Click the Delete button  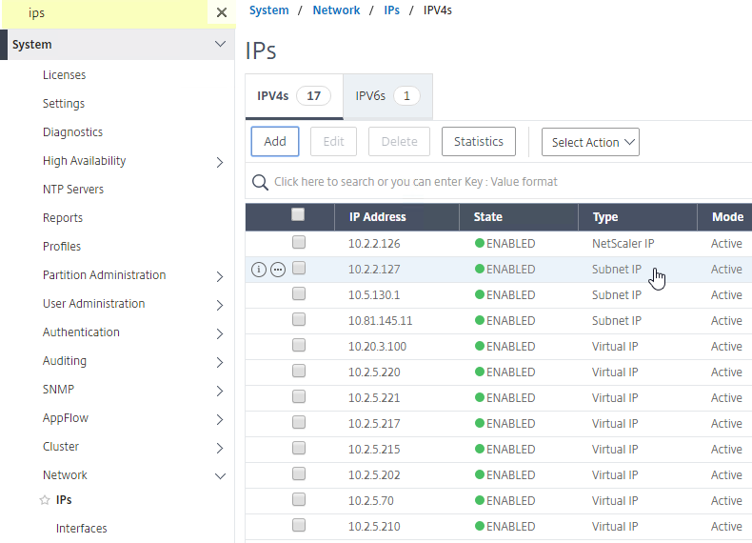[399, 142]
